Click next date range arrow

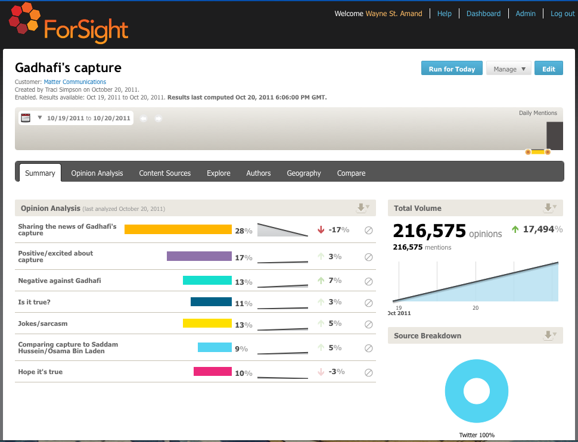pyautogui.click(x=159, y=119)
